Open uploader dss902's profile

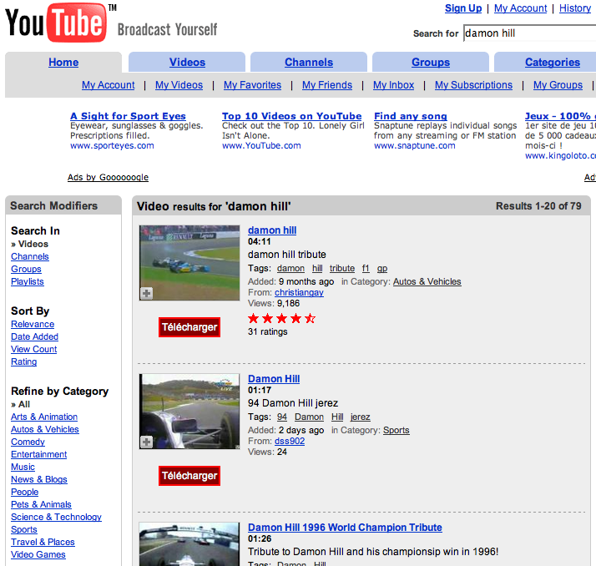290,442
